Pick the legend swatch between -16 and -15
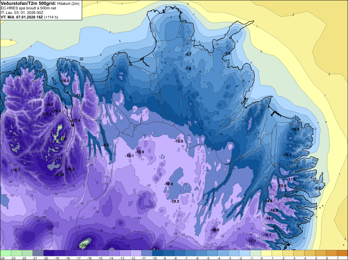Image resolution: width=348 pixels, height=260 pixels. point(92,253)
